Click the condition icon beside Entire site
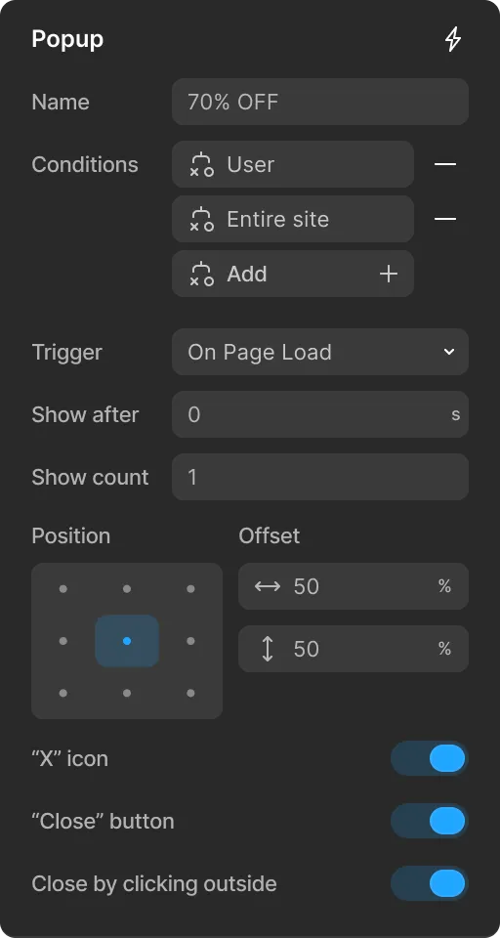This screenshot has height=938, width=500. click(201, 219)
